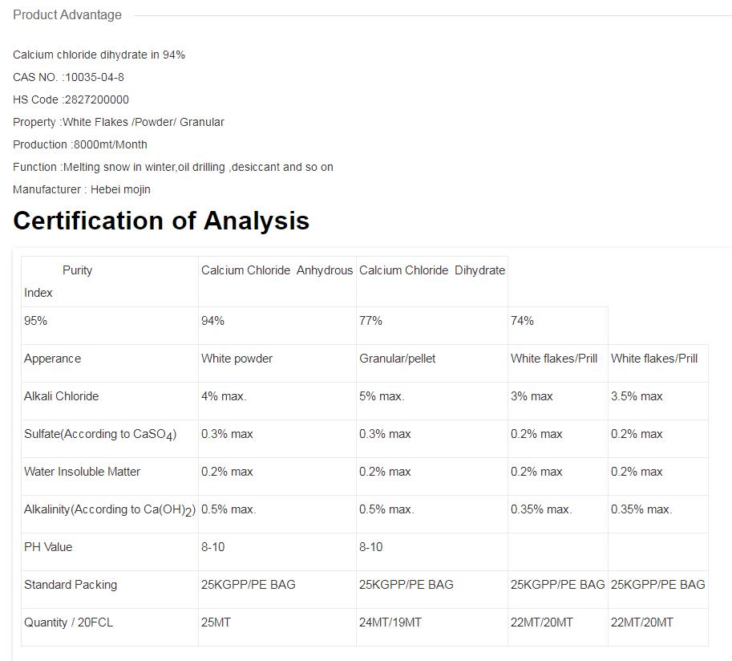
Task: Click the Product Advantage section heading
Action: (x=67, y=14)
